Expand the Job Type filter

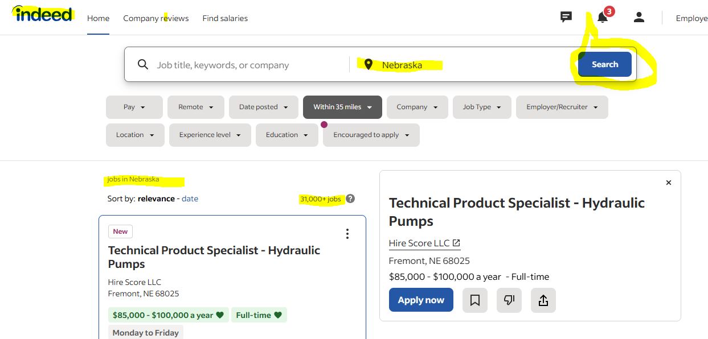pyautogui.click(x=482, y=107)
